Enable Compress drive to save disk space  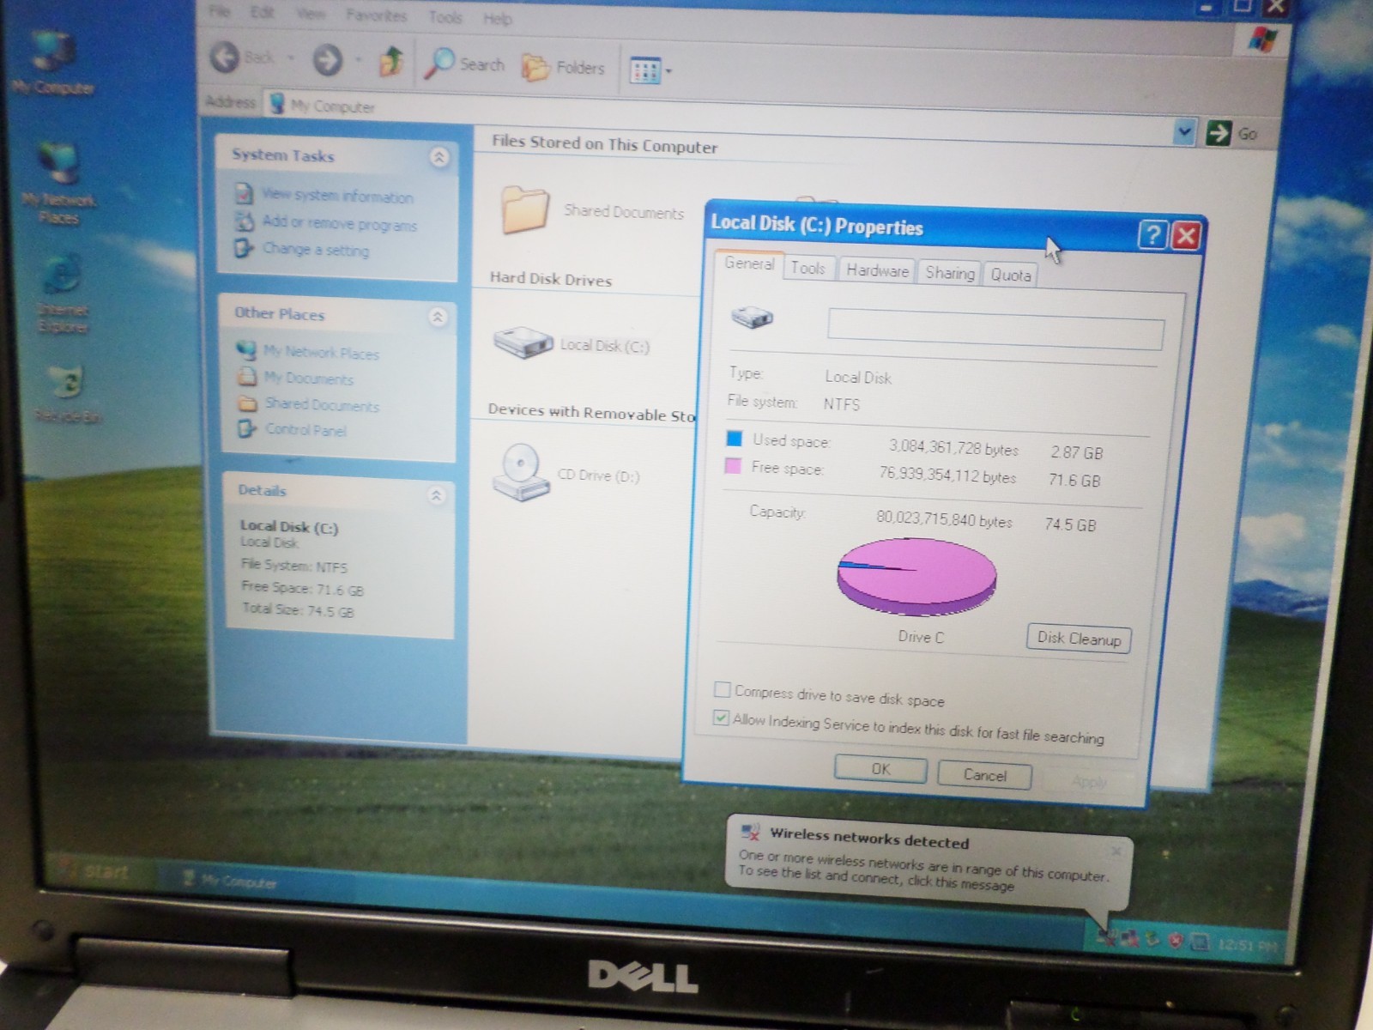pyautogui.click(x=723, y=689)
